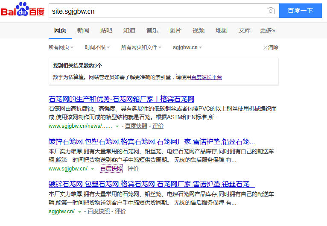Click 评价 for the www.sgjgbw.cn/news/ result
Image resolution: width=327 pixels, height=226 pixels.
158,126
